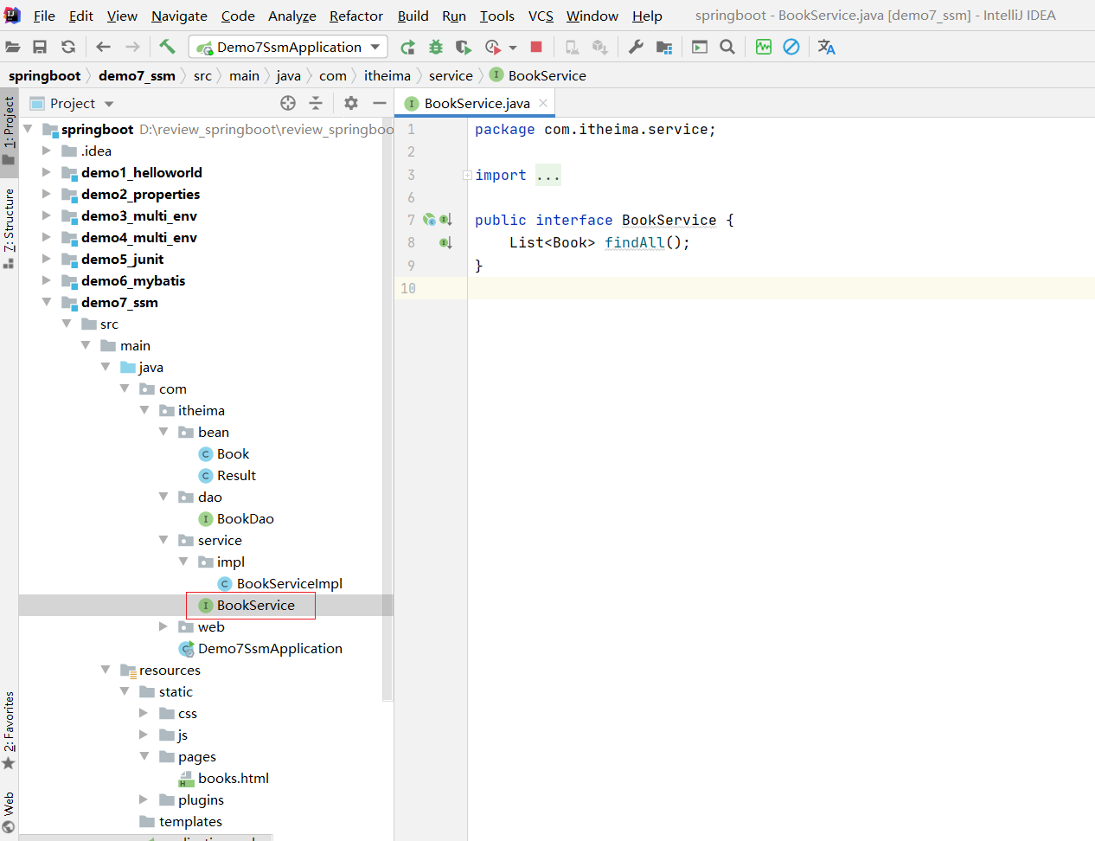This screenshot has width=1095, height=841.
Task: Click the Translate icon in the toolbar
Action: [x=826, y=47]
